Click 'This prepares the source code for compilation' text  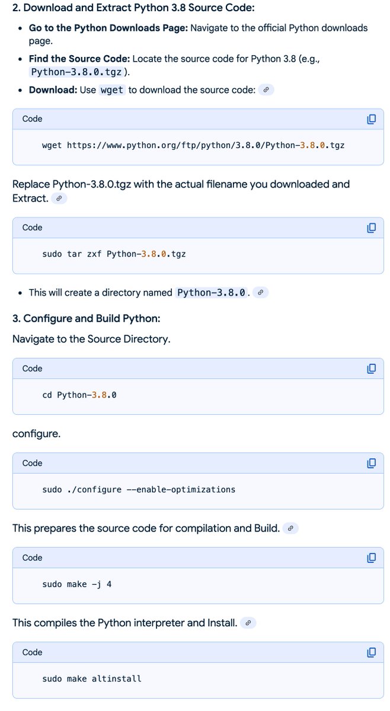point(146,528)
